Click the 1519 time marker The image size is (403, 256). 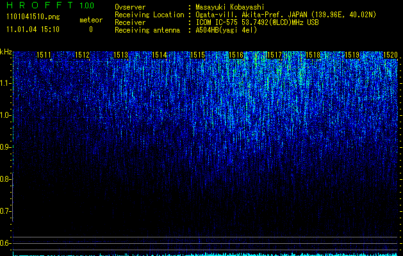click(352, 54)
